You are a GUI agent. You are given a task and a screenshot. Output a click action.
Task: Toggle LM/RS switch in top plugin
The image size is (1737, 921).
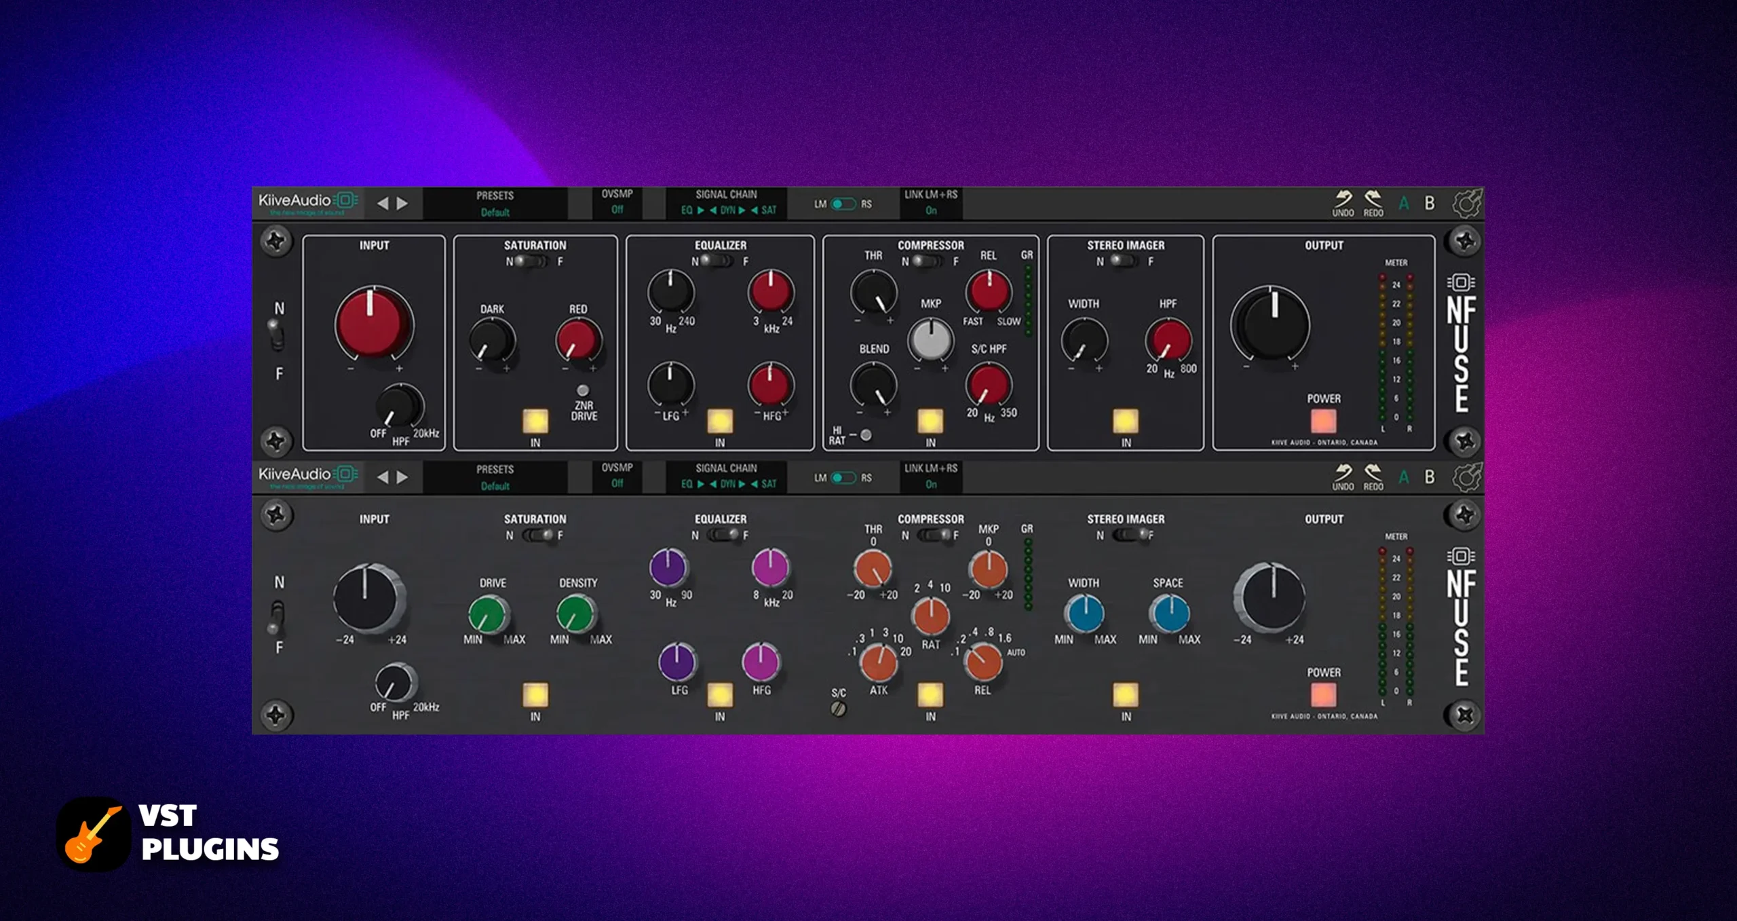pos(843,204)
